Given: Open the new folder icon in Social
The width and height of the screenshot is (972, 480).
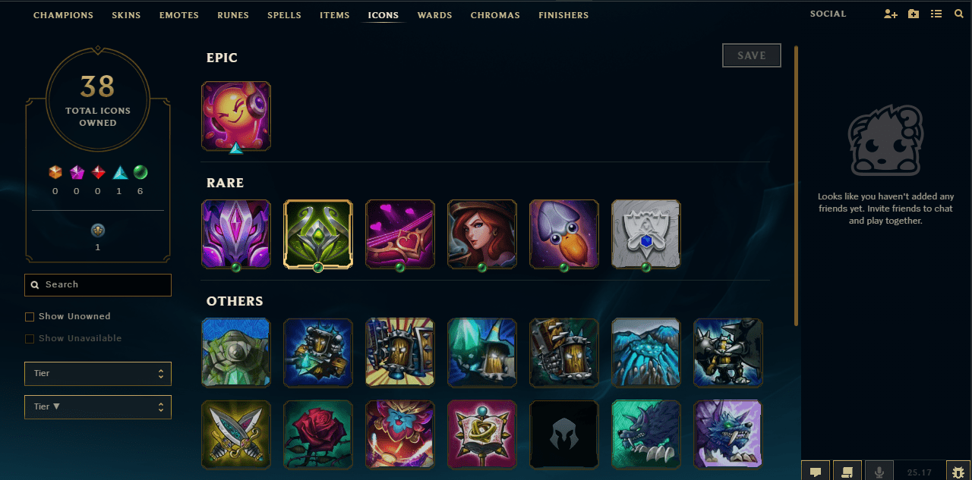Looking at the screenshot, I should (914, 14).
